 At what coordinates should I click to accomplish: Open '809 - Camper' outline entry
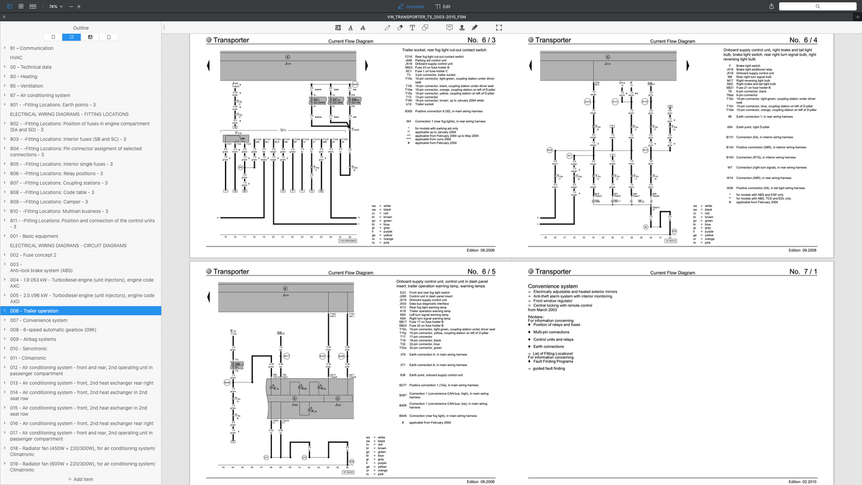[x=49, y=202]
